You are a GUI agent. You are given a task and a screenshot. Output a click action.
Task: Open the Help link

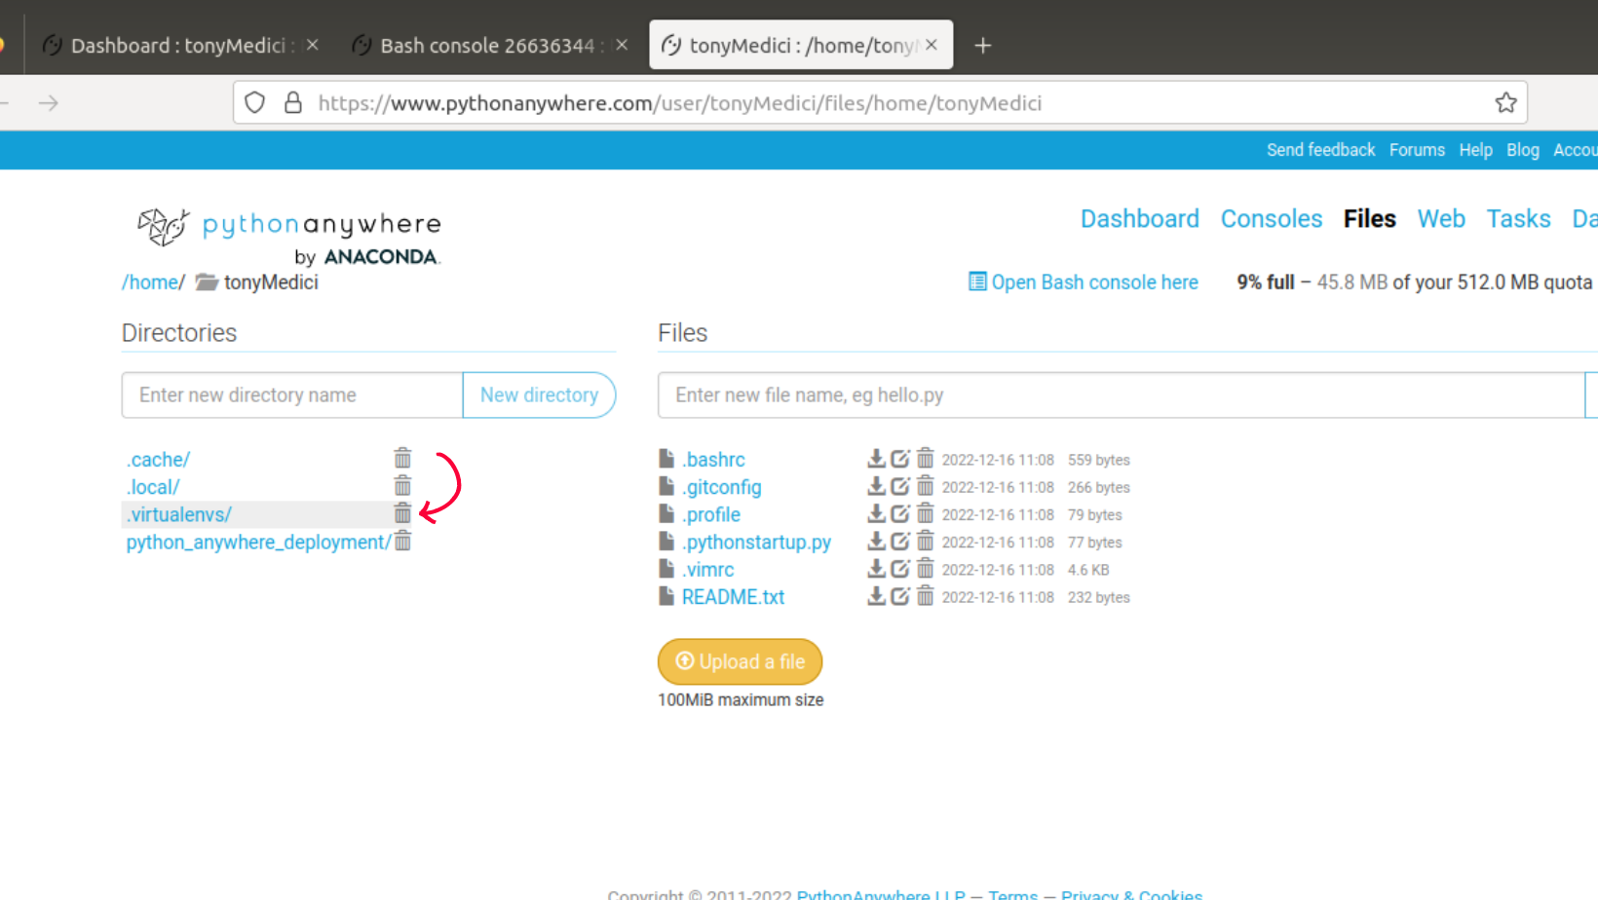1475,150
